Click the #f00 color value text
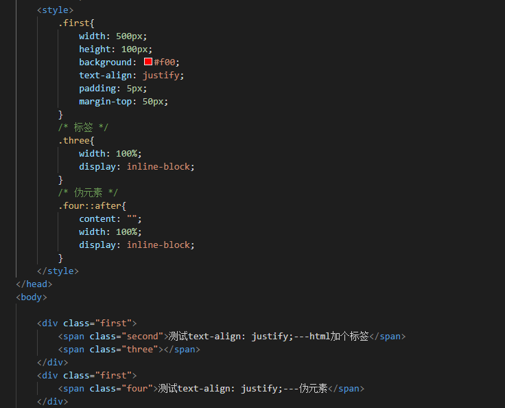Viewport: 505px width, 408px height. click(166, 62)
